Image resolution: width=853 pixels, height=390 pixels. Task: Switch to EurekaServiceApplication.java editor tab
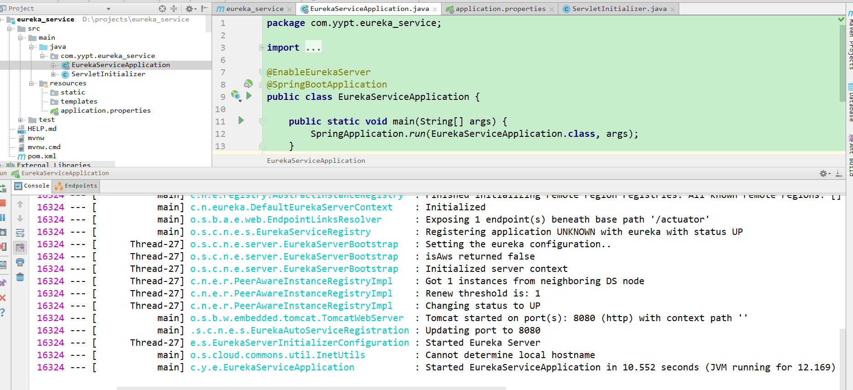point(369,9)
